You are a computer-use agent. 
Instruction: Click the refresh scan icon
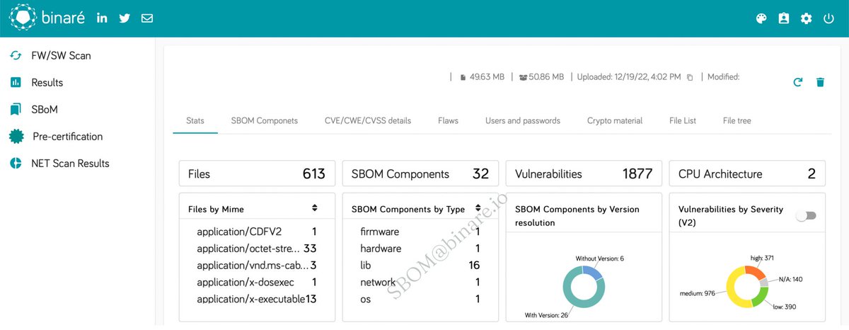(x=798, y=82)
